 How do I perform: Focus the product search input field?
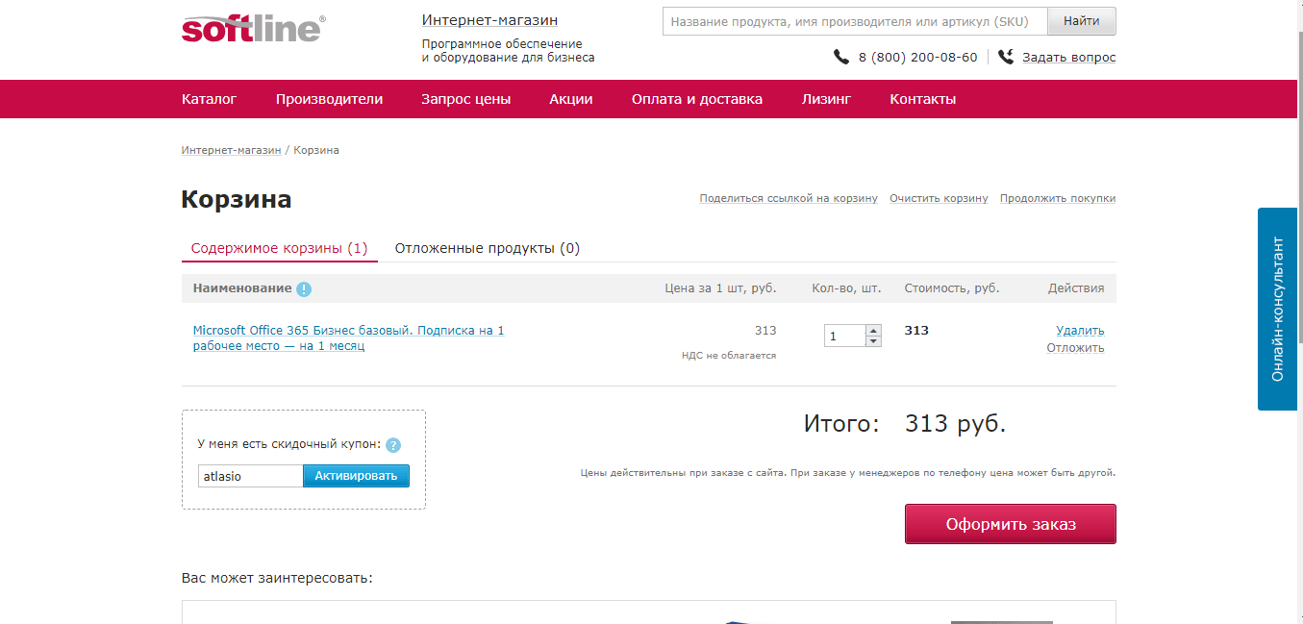click(x=854, y=21)
